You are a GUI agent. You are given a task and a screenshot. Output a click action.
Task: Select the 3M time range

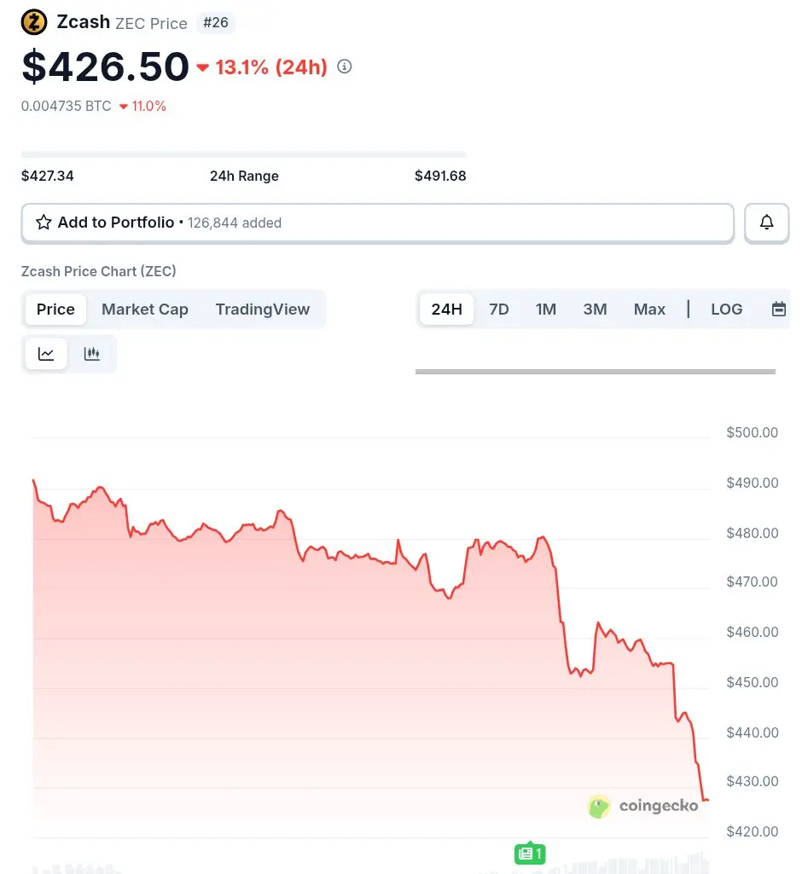pyautogui.click(x=595, y=310)
